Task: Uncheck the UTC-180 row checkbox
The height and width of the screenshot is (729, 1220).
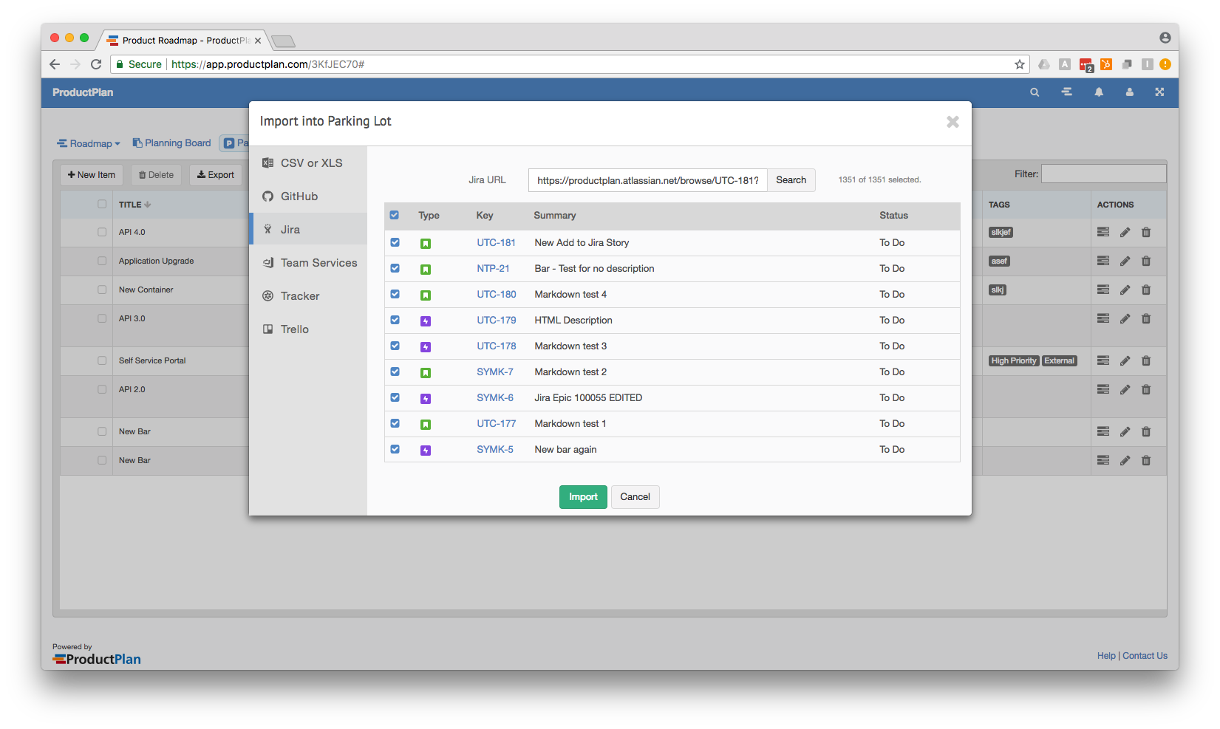Action: [395, 294]
